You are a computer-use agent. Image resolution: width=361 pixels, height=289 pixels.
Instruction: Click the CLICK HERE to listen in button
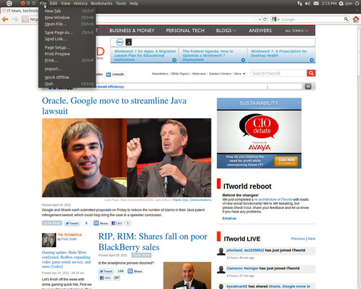point(286,161)
